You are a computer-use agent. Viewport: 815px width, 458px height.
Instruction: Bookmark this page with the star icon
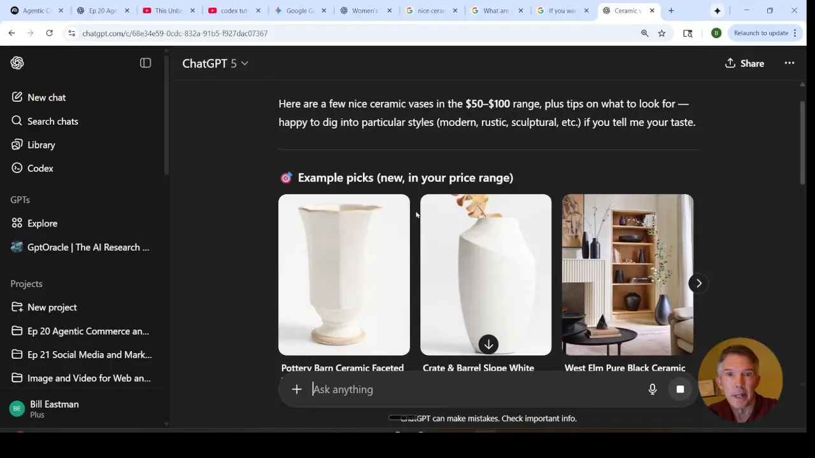coord(662,33)
